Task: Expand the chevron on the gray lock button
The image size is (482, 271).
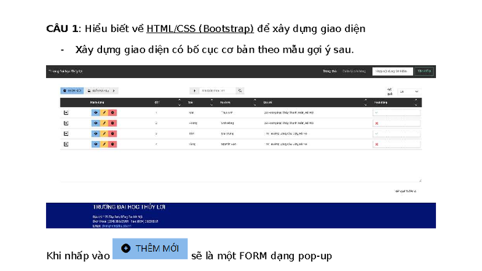Action: [114, 91]
